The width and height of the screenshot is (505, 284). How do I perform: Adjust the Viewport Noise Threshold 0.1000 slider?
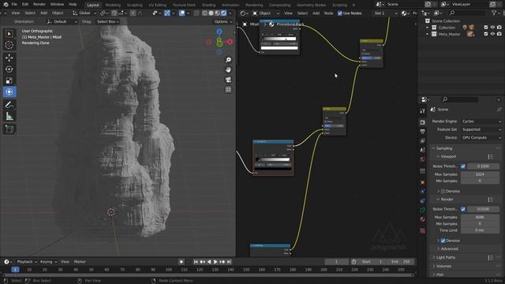(483, 166)
